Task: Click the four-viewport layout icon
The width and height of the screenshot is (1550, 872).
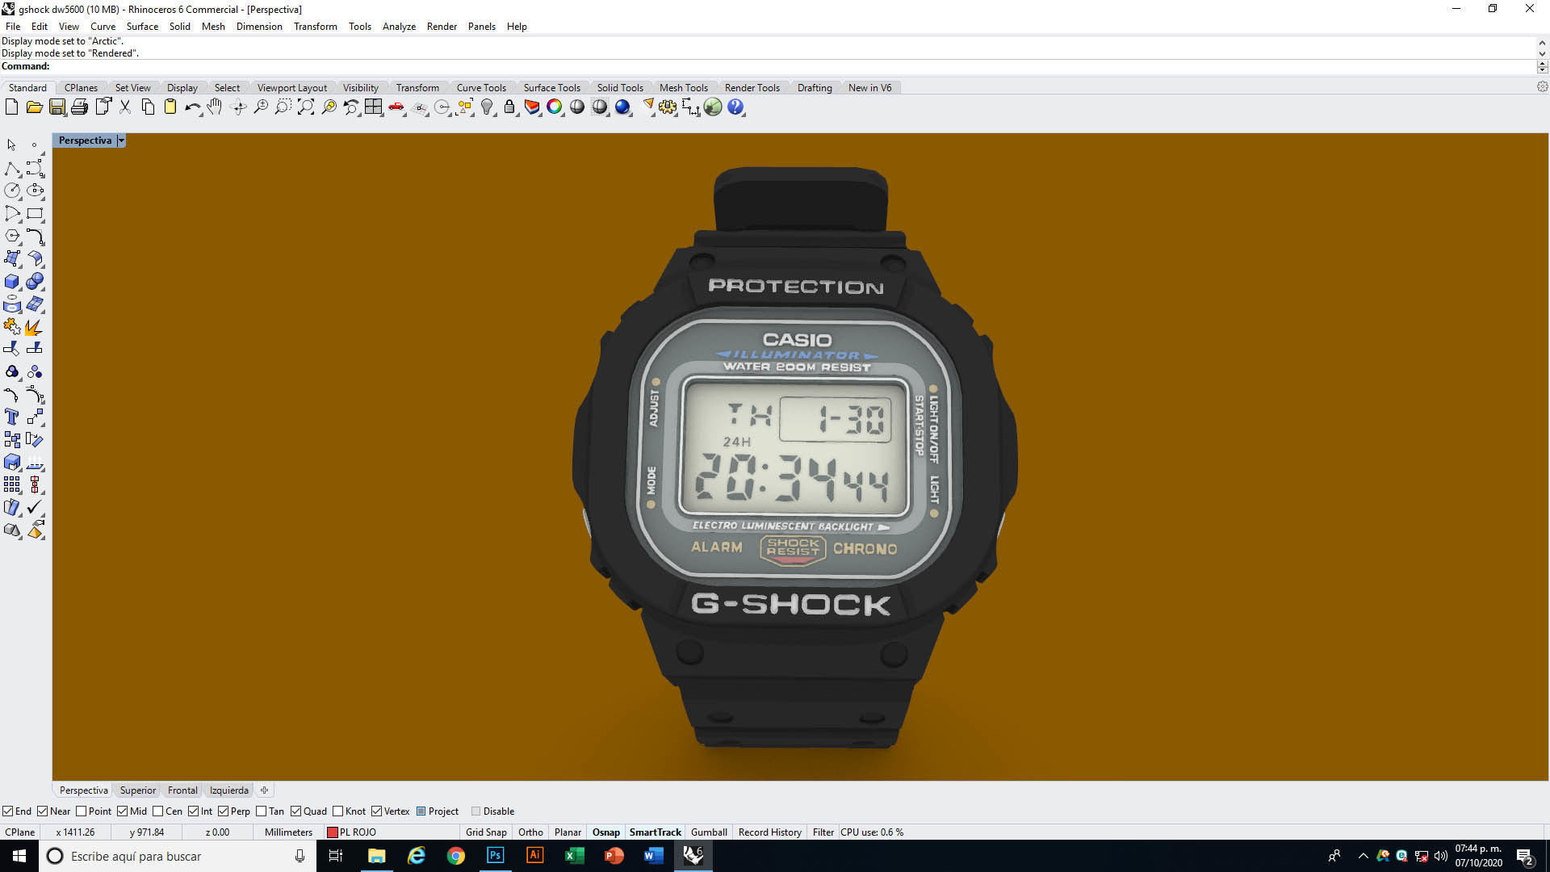Action: 374,107
